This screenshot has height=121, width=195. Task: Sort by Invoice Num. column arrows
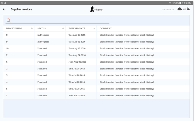32,29
